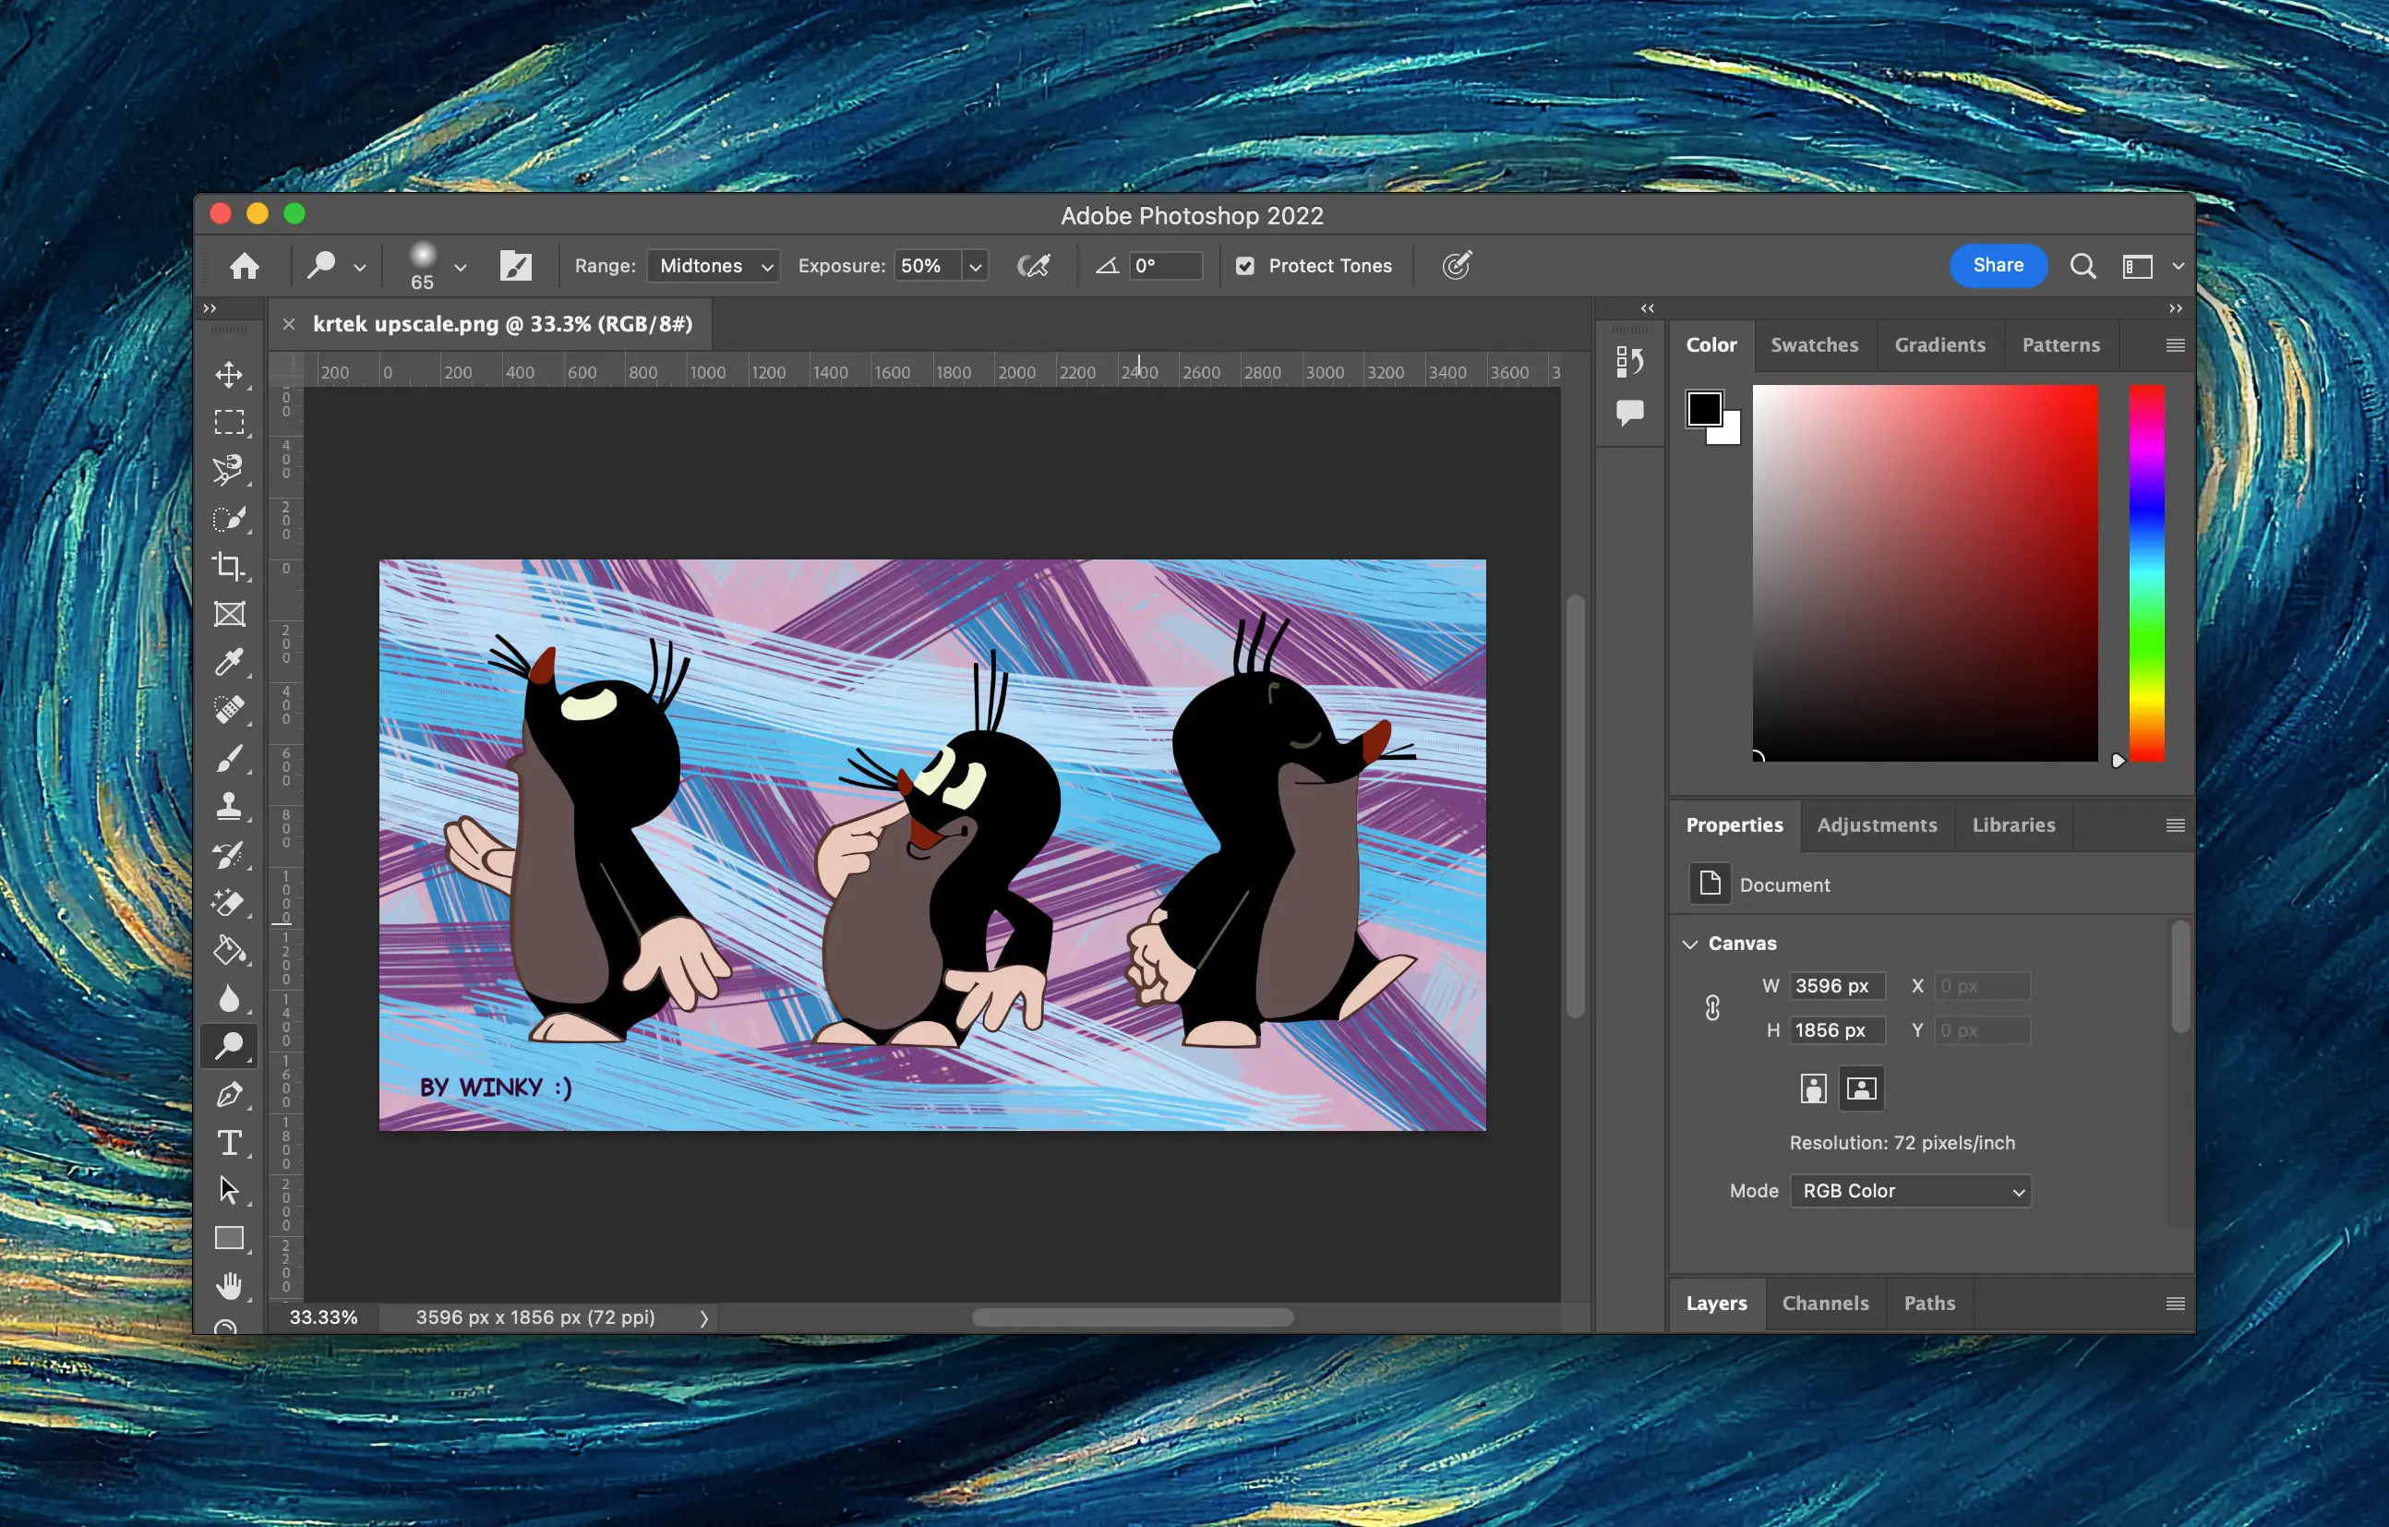Viewport: 2389px width, 1527px height.
Task: Switch to the Gradients tab
Action: tap(1939, 345)
